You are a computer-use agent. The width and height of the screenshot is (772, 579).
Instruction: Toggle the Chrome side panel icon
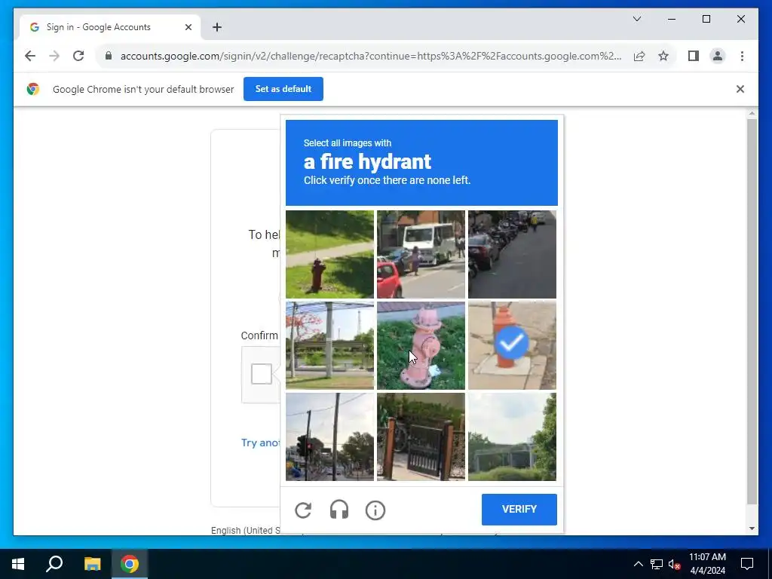tap(694, 56)
